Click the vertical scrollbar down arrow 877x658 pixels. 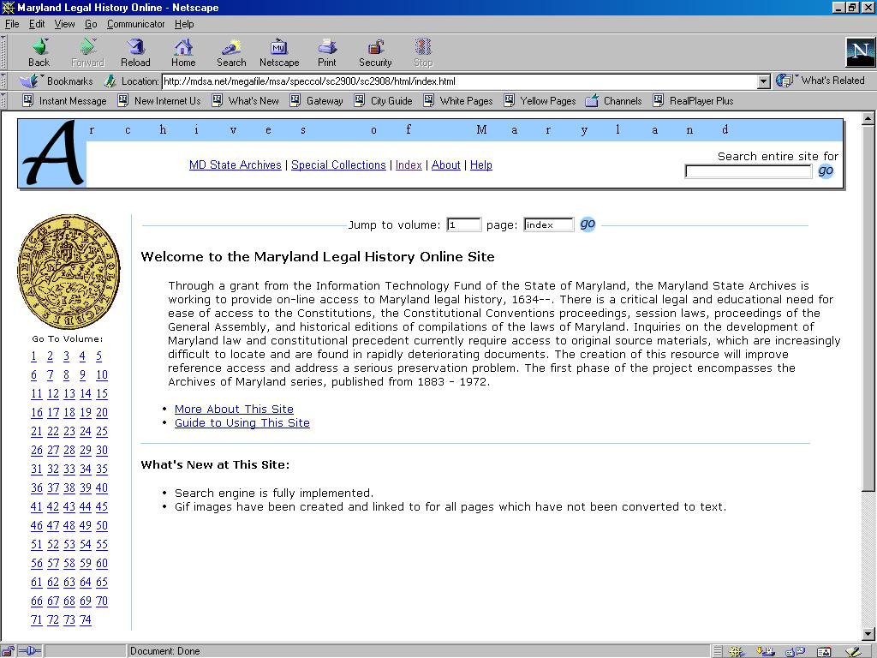[x=868, y=636]
